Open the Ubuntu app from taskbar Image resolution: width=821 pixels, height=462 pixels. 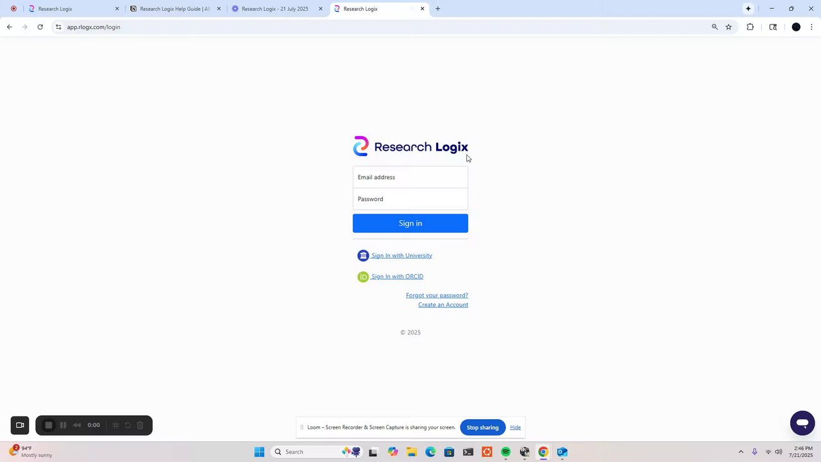coord(487,452)
